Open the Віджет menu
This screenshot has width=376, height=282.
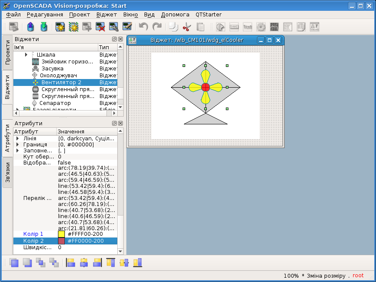coord(106,14)
